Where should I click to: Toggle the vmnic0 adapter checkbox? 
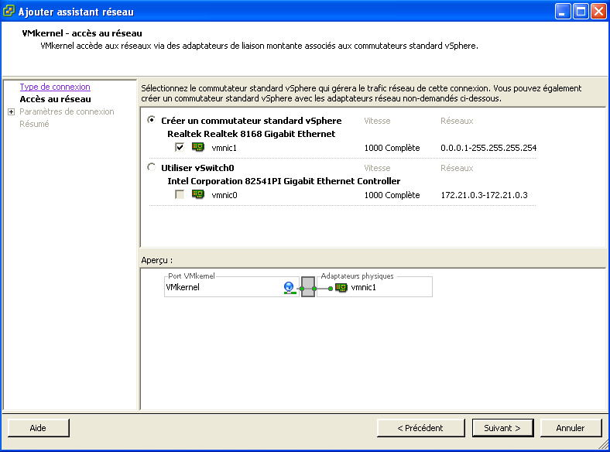pyautogui.click(x=180, y=195)
